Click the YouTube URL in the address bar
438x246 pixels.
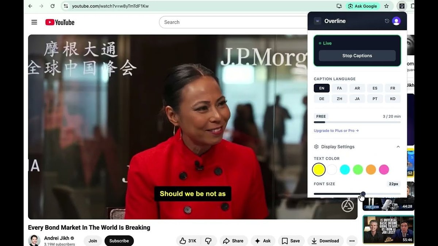pyautogui.click(x=110, y=6)
